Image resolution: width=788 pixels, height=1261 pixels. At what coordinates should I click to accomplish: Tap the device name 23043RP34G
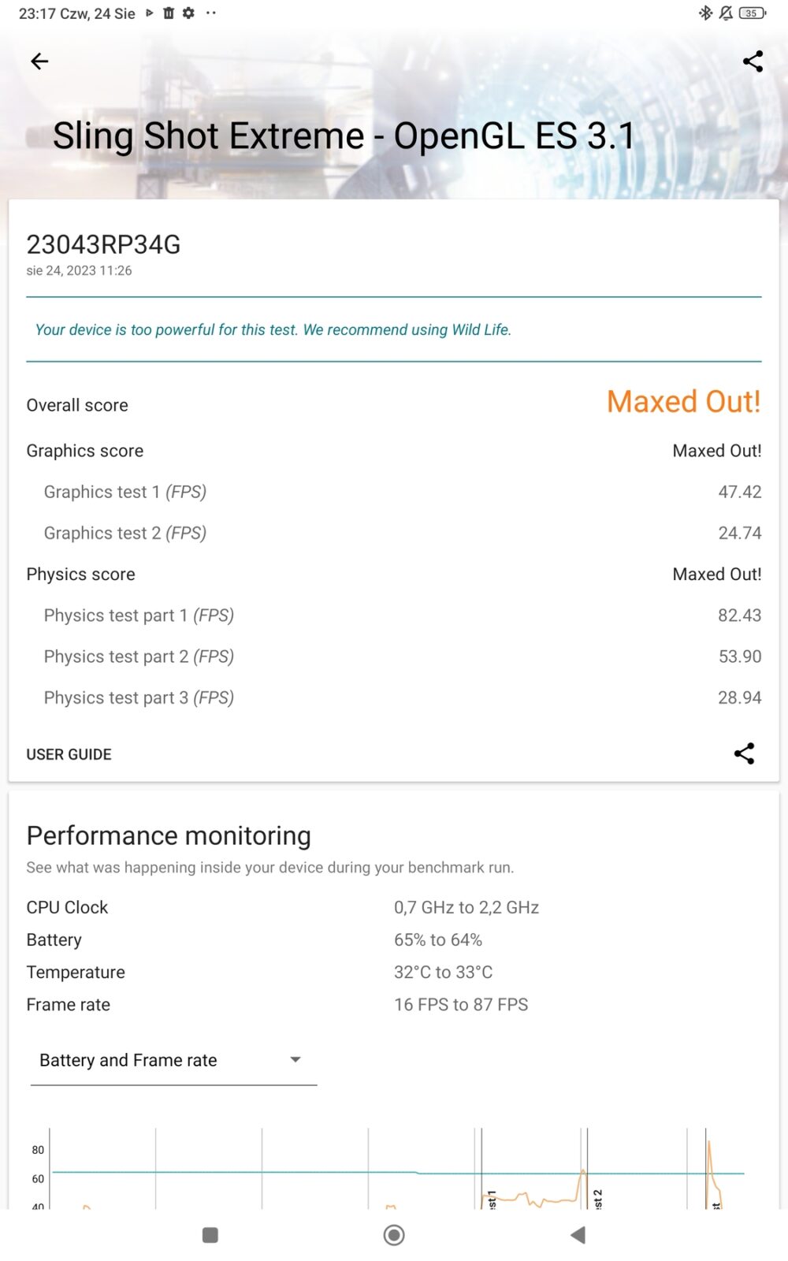click(103, 244)
